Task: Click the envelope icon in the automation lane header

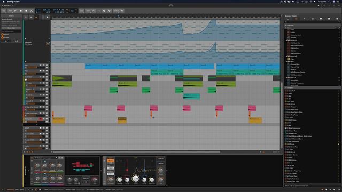Action: click(x=48, y=44)
